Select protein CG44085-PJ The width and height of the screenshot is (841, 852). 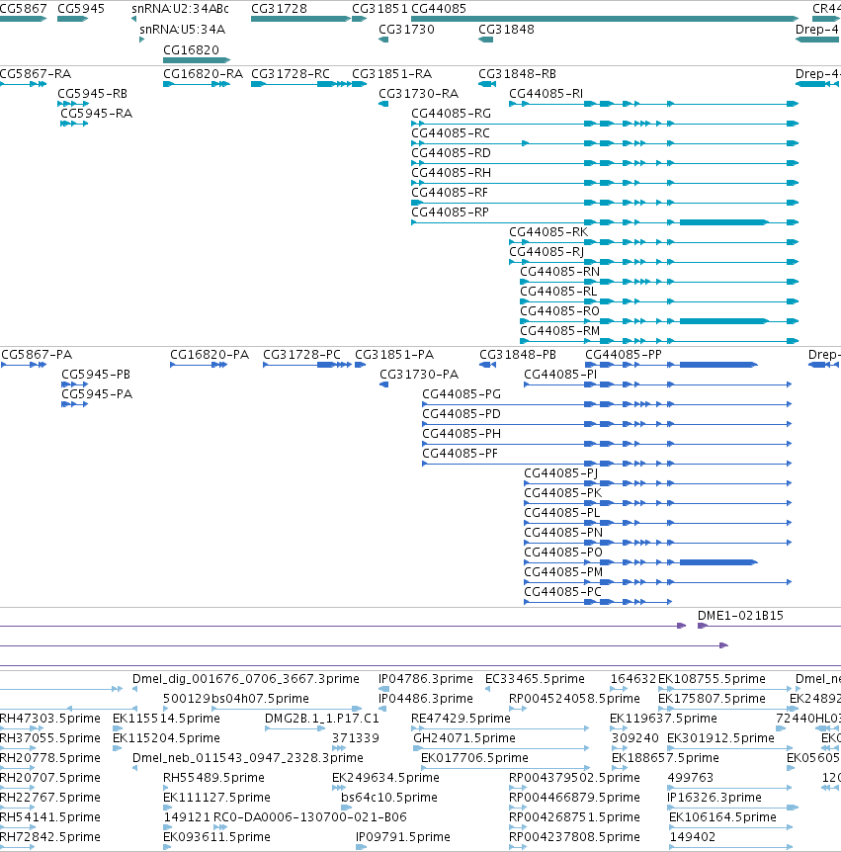point(561,473)
